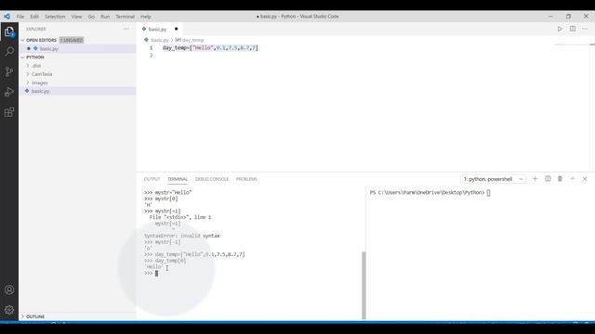
Task: Open the Help menu
Action: click(x=146, y=17)
